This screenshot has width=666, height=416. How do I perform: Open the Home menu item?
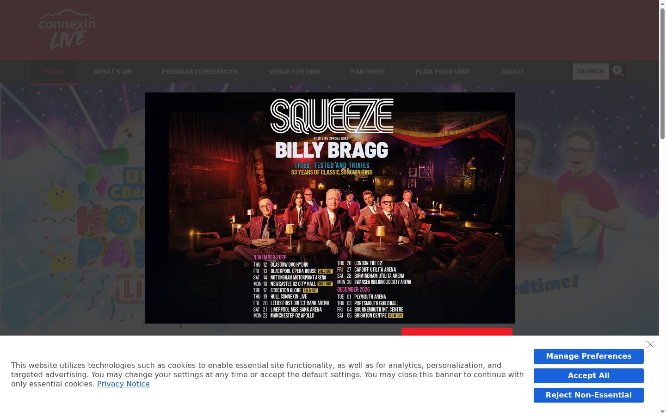pos(54,72)
